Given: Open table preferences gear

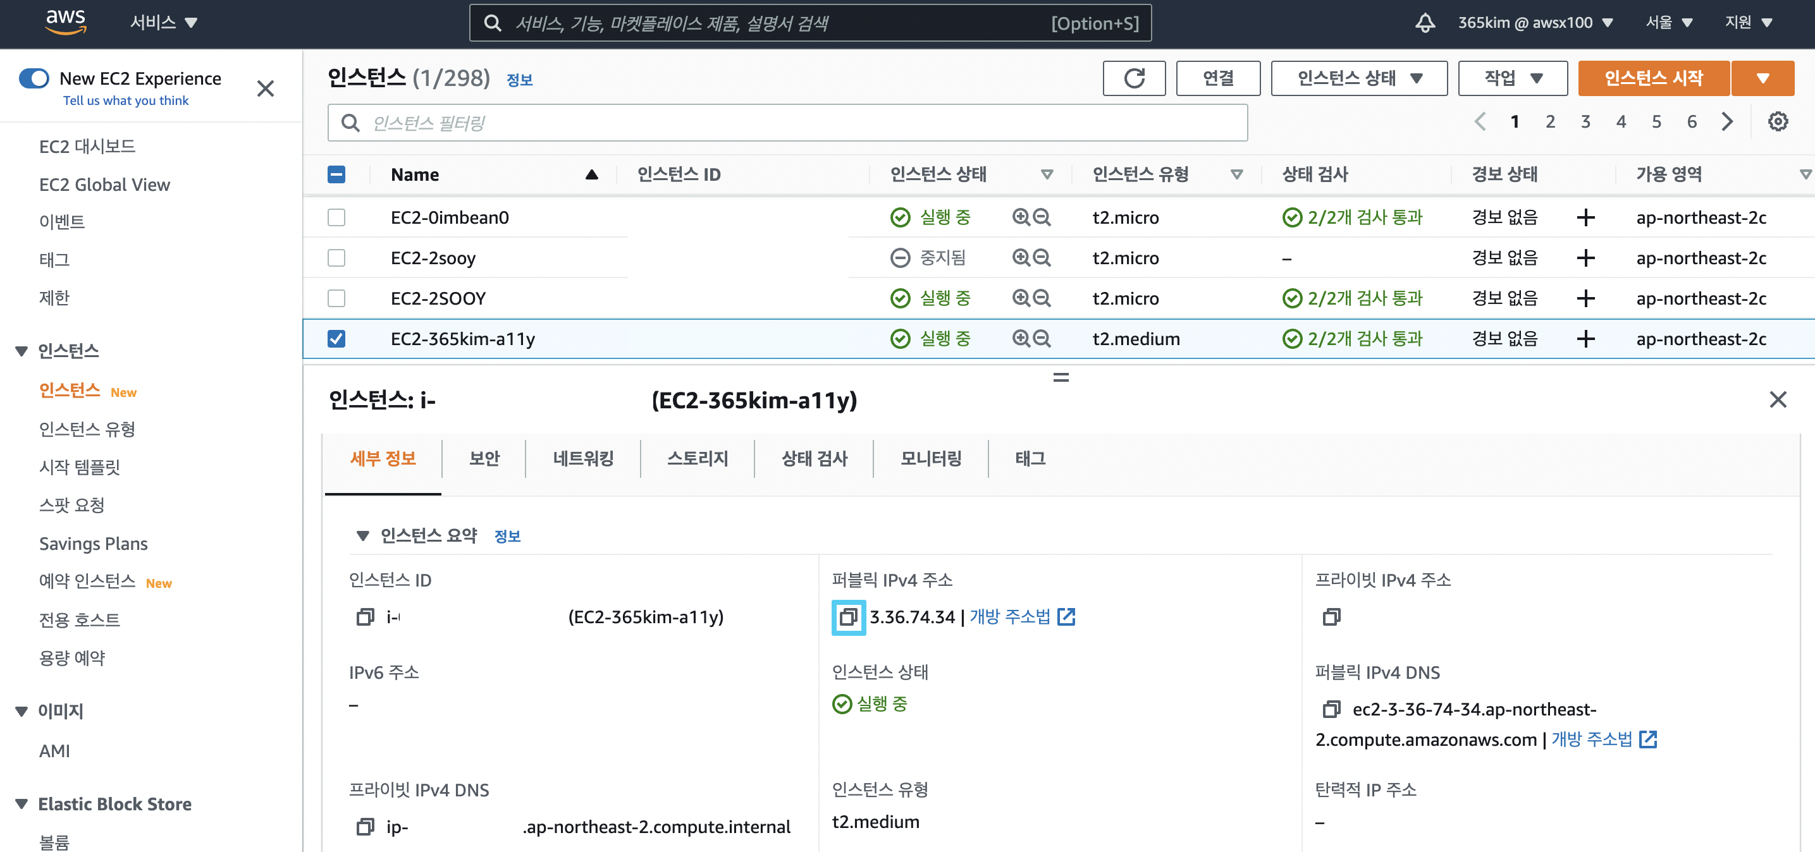Looking at the screenshot, I should (1778, 121).
